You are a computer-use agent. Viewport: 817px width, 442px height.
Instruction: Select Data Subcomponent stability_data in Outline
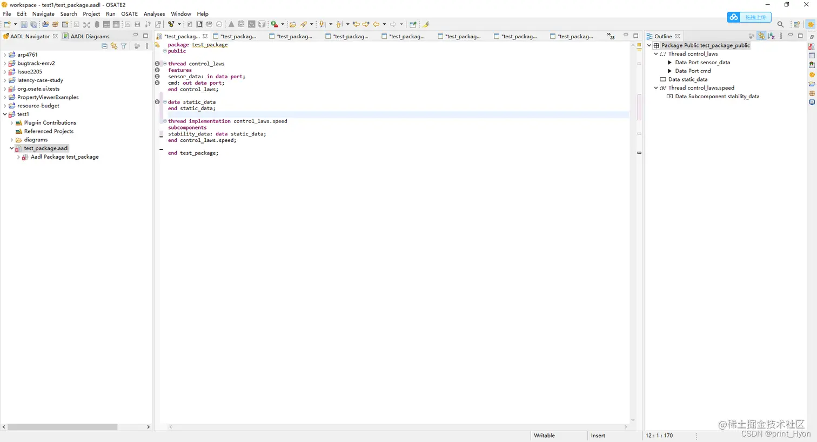tap(717, 97)
